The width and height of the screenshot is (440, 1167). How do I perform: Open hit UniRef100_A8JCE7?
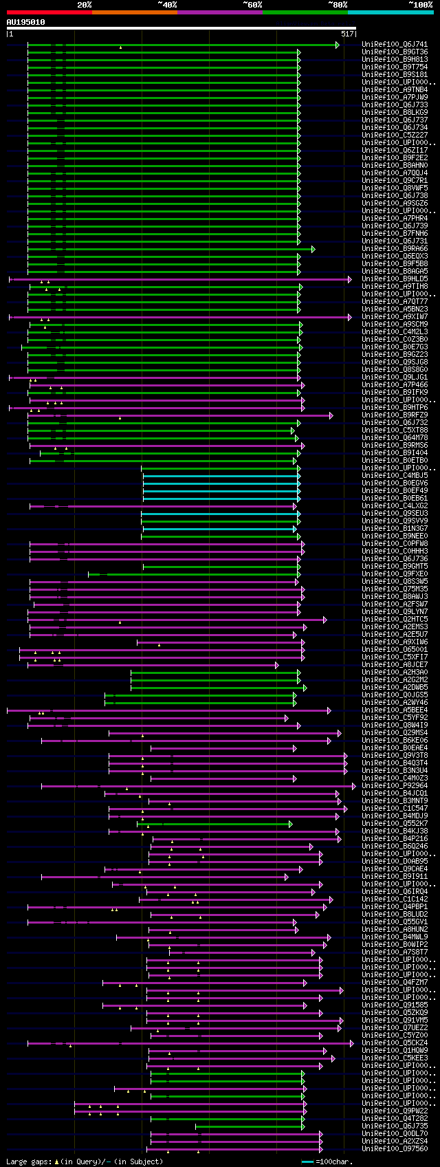pyautogui.click(x=395, y=665)
